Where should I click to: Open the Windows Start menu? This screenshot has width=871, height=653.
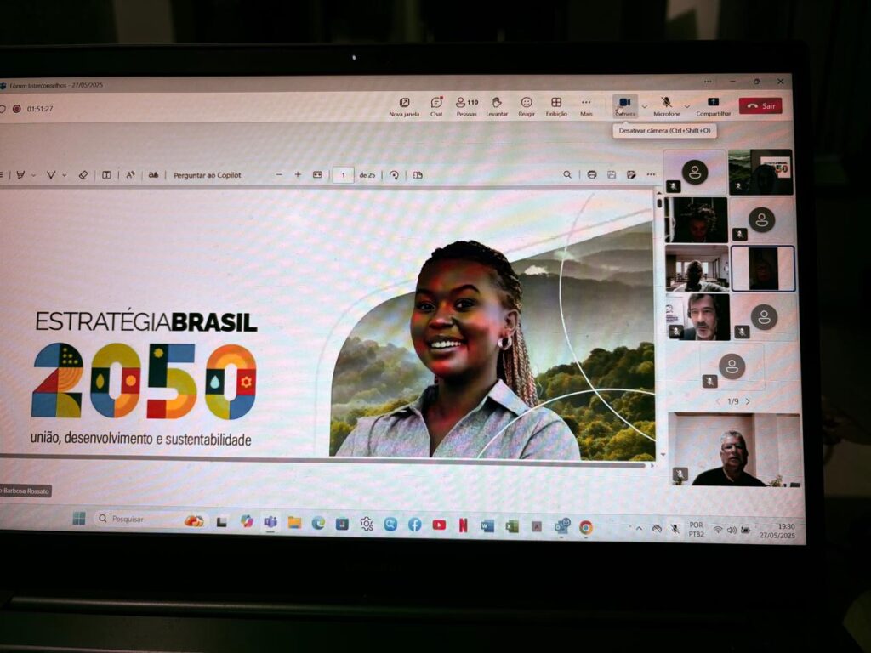point(79,518)
